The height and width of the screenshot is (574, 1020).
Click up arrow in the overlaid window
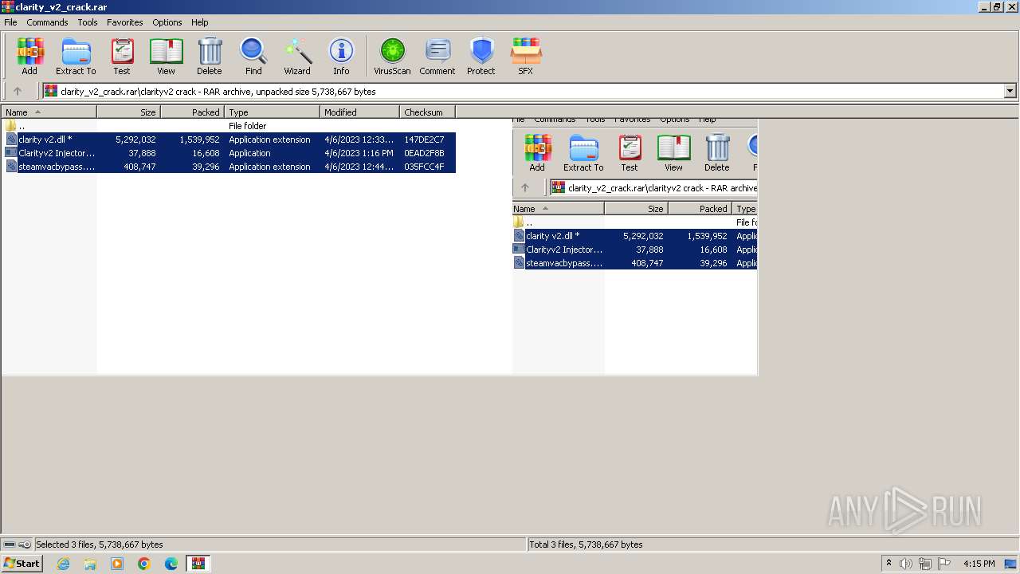tap(525, 187)
